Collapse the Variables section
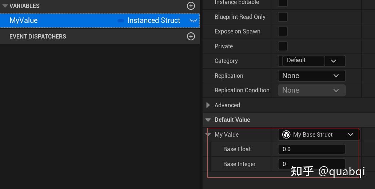Screen dimensions: 375x189 (5, 6)
